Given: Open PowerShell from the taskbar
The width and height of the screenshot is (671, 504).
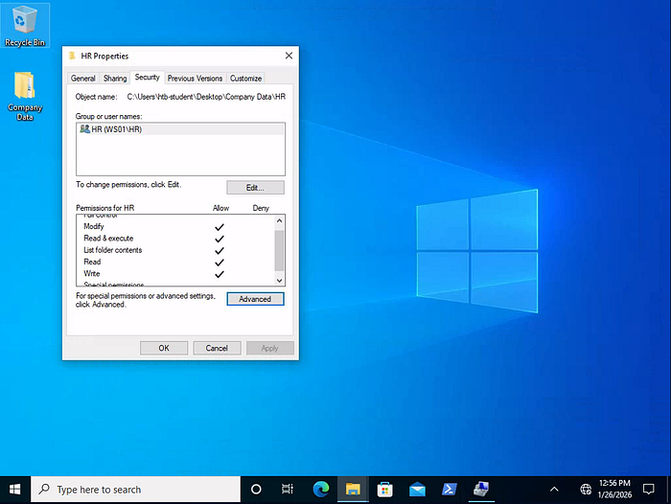Looking at the screenshot, I should coord(449,489).
